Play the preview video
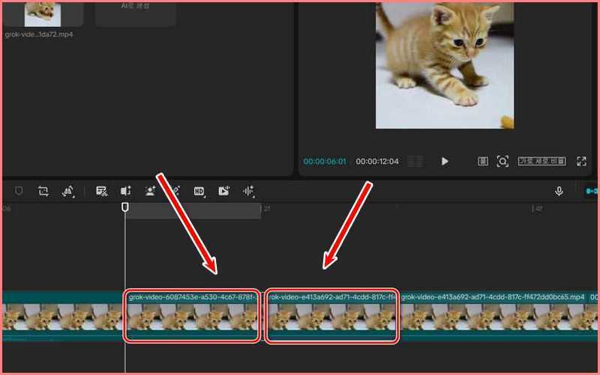 coord(445,161)
